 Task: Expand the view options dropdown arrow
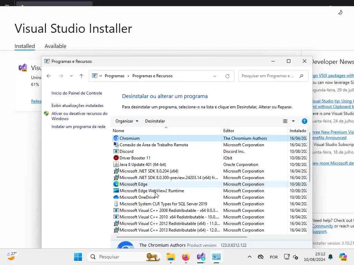tap(293, 121)
